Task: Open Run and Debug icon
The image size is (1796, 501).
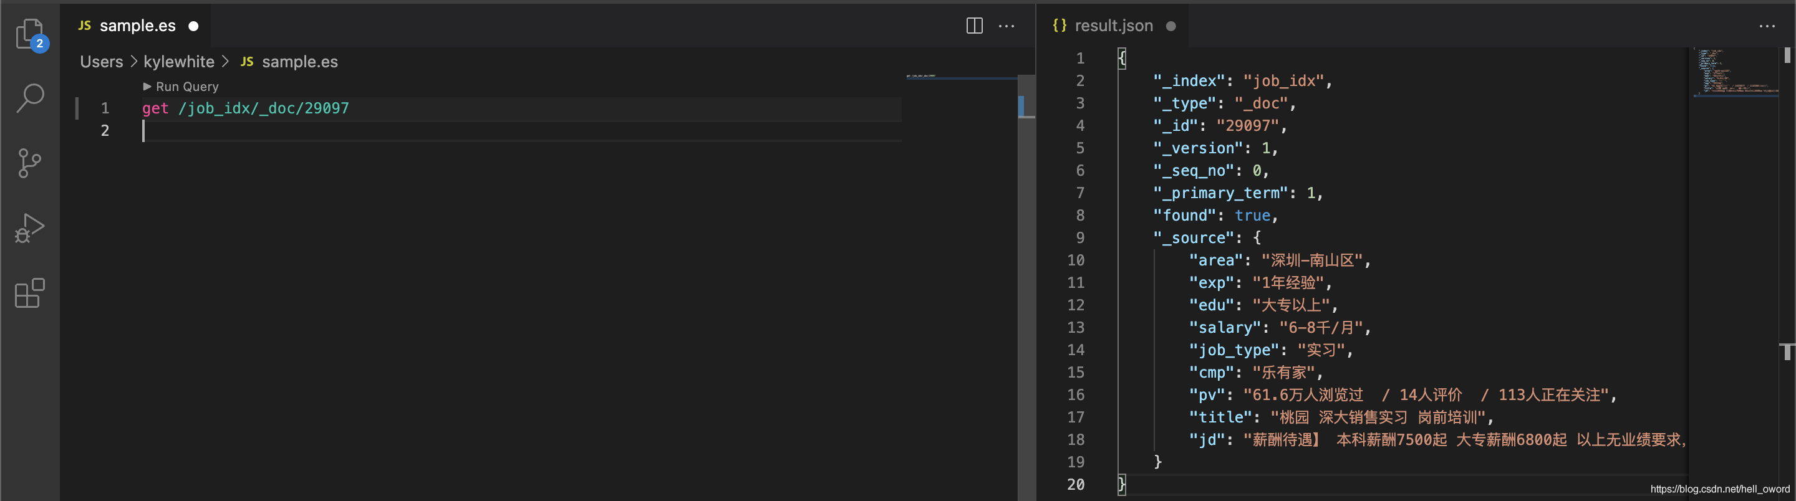Action: [29, 228]
